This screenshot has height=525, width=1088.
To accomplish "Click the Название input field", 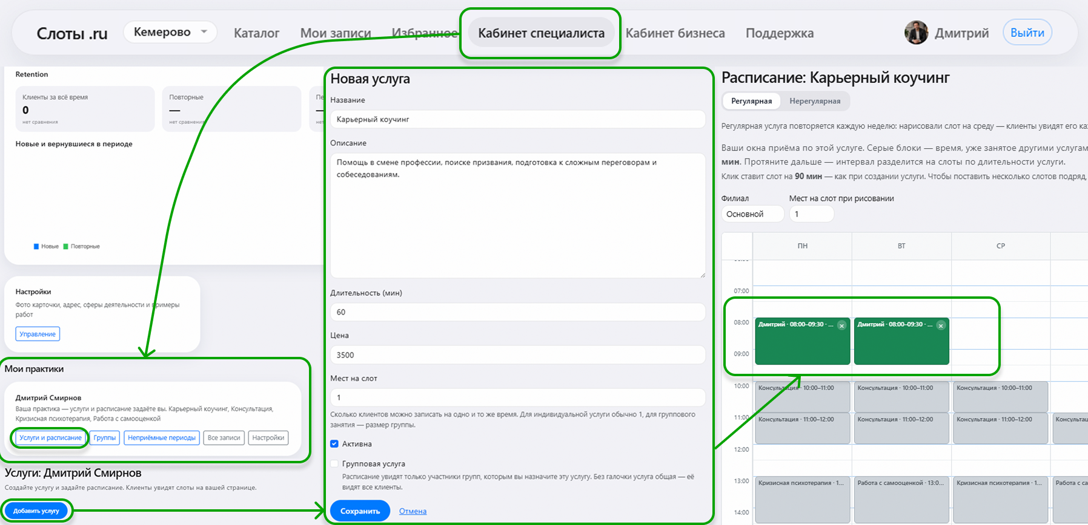I will click(518, 119).
